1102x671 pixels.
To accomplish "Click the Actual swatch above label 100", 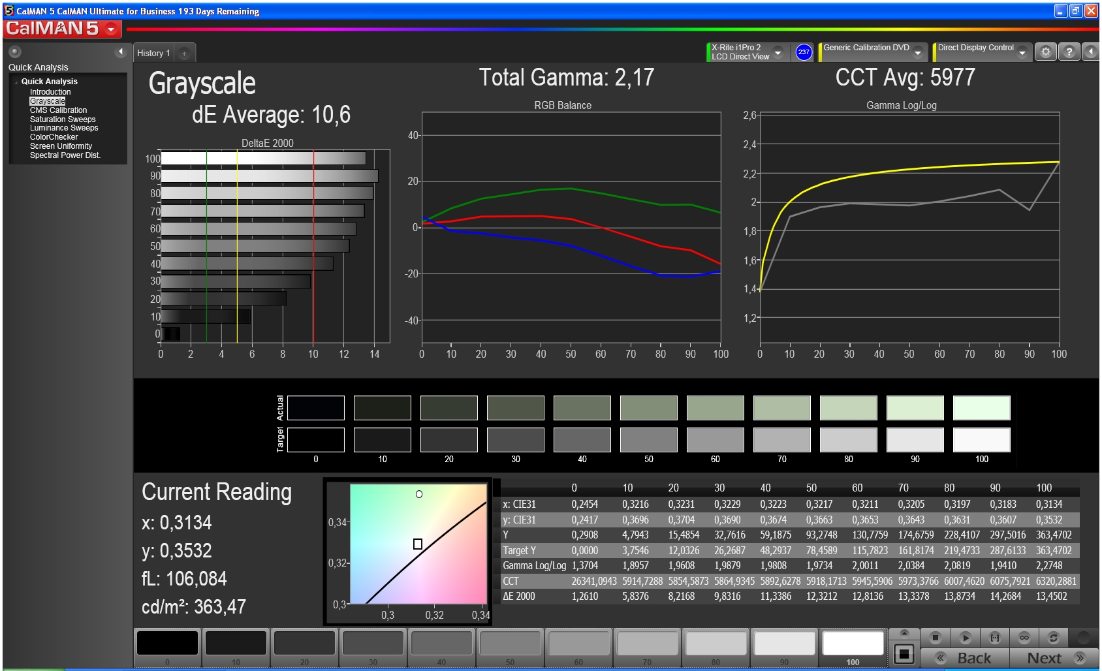I will pyautogui.click(x=982, y=408).
